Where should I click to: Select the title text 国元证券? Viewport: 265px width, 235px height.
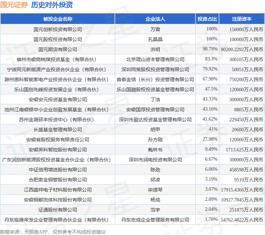(14, 4)
